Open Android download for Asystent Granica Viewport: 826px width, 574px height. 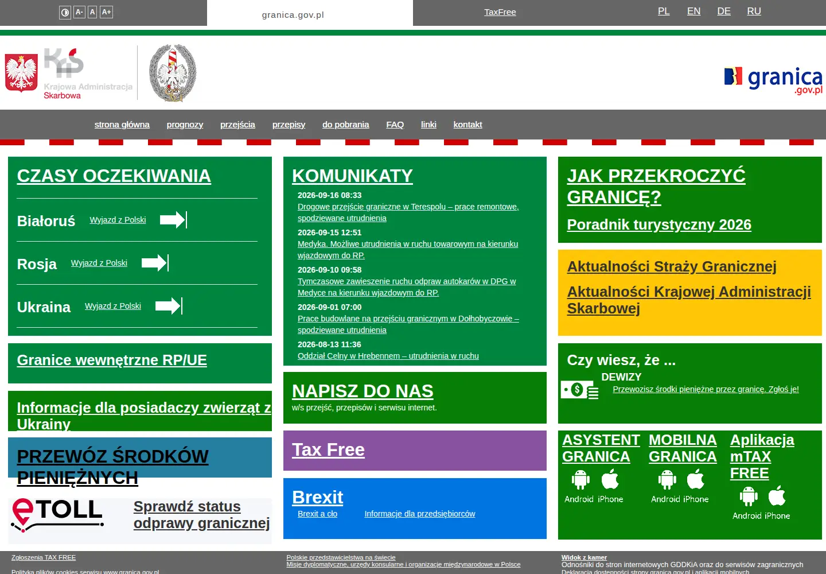tap(580, 486)
